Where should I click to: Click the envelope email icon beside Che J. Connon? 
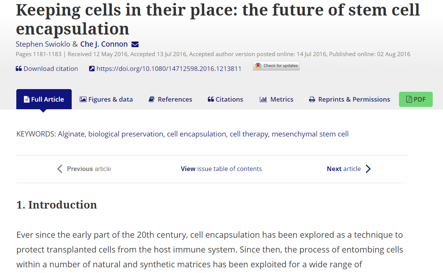(x=135, y=44)
